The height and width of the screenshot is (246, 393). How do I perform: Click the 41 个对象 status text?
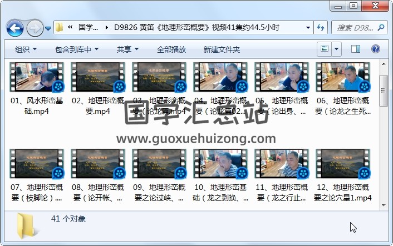[x=68, y=219]
